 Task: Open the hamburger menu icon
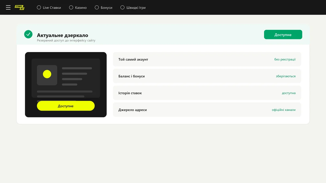(8, 8)
